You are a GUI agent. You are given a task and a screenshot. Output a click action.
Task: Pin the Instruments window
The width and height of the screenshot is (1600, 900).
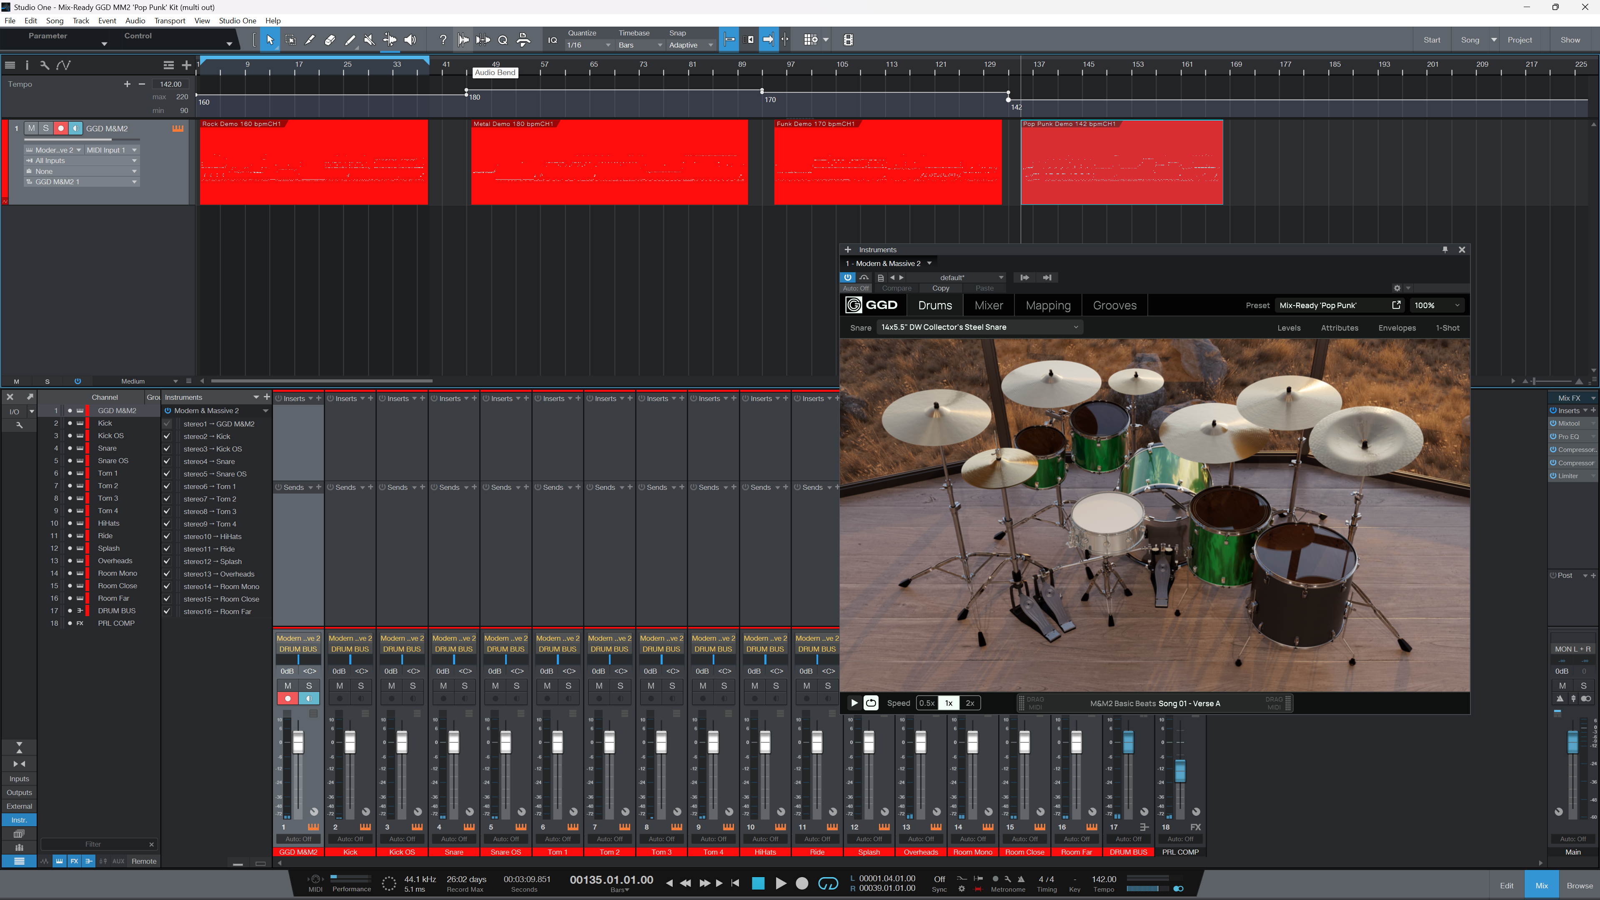click(1445, 250)
